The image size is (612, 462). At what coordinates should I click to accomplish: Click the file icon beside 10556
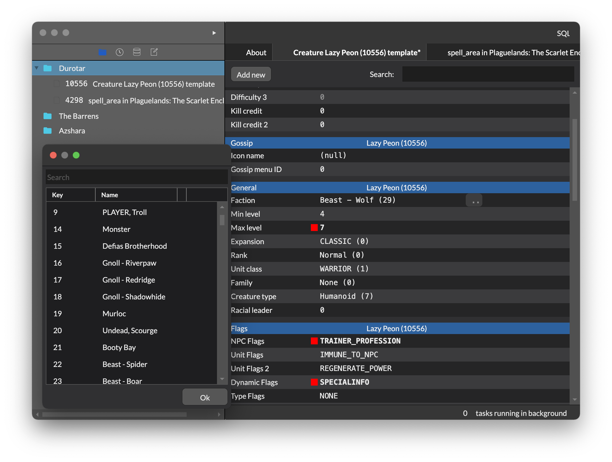[57, 84]
